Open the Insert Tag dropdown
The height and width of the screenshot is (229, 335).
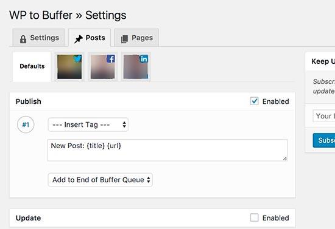point(88,125)
